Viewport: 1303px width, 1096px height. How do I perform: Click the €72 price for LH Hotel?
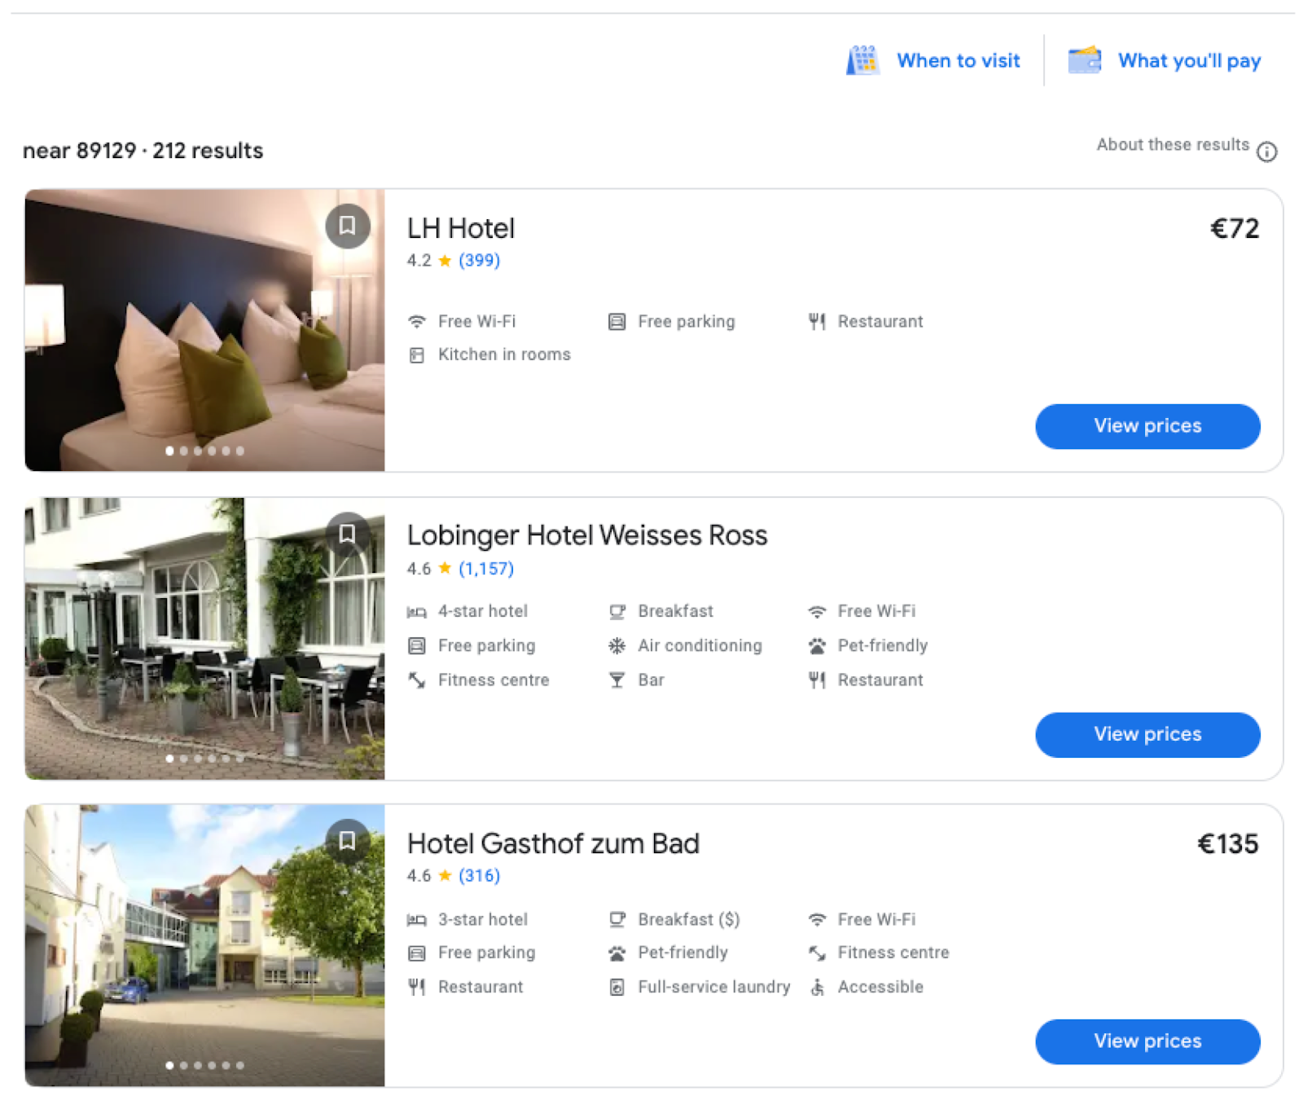point(1235,228)
